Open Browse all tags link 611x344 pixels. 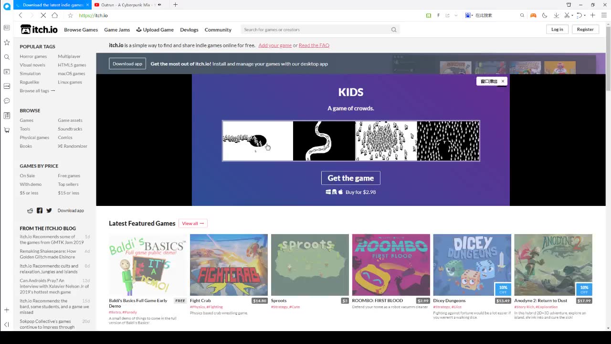(x=37, y=91)
